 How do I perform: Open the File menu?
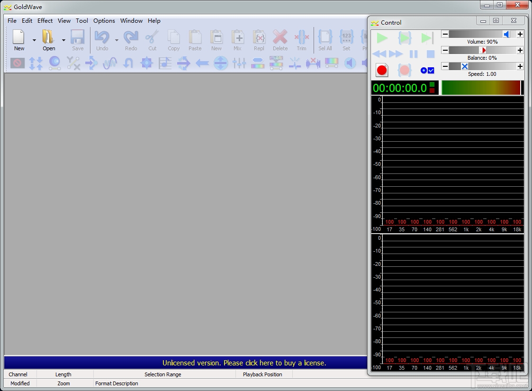(12, 21)
